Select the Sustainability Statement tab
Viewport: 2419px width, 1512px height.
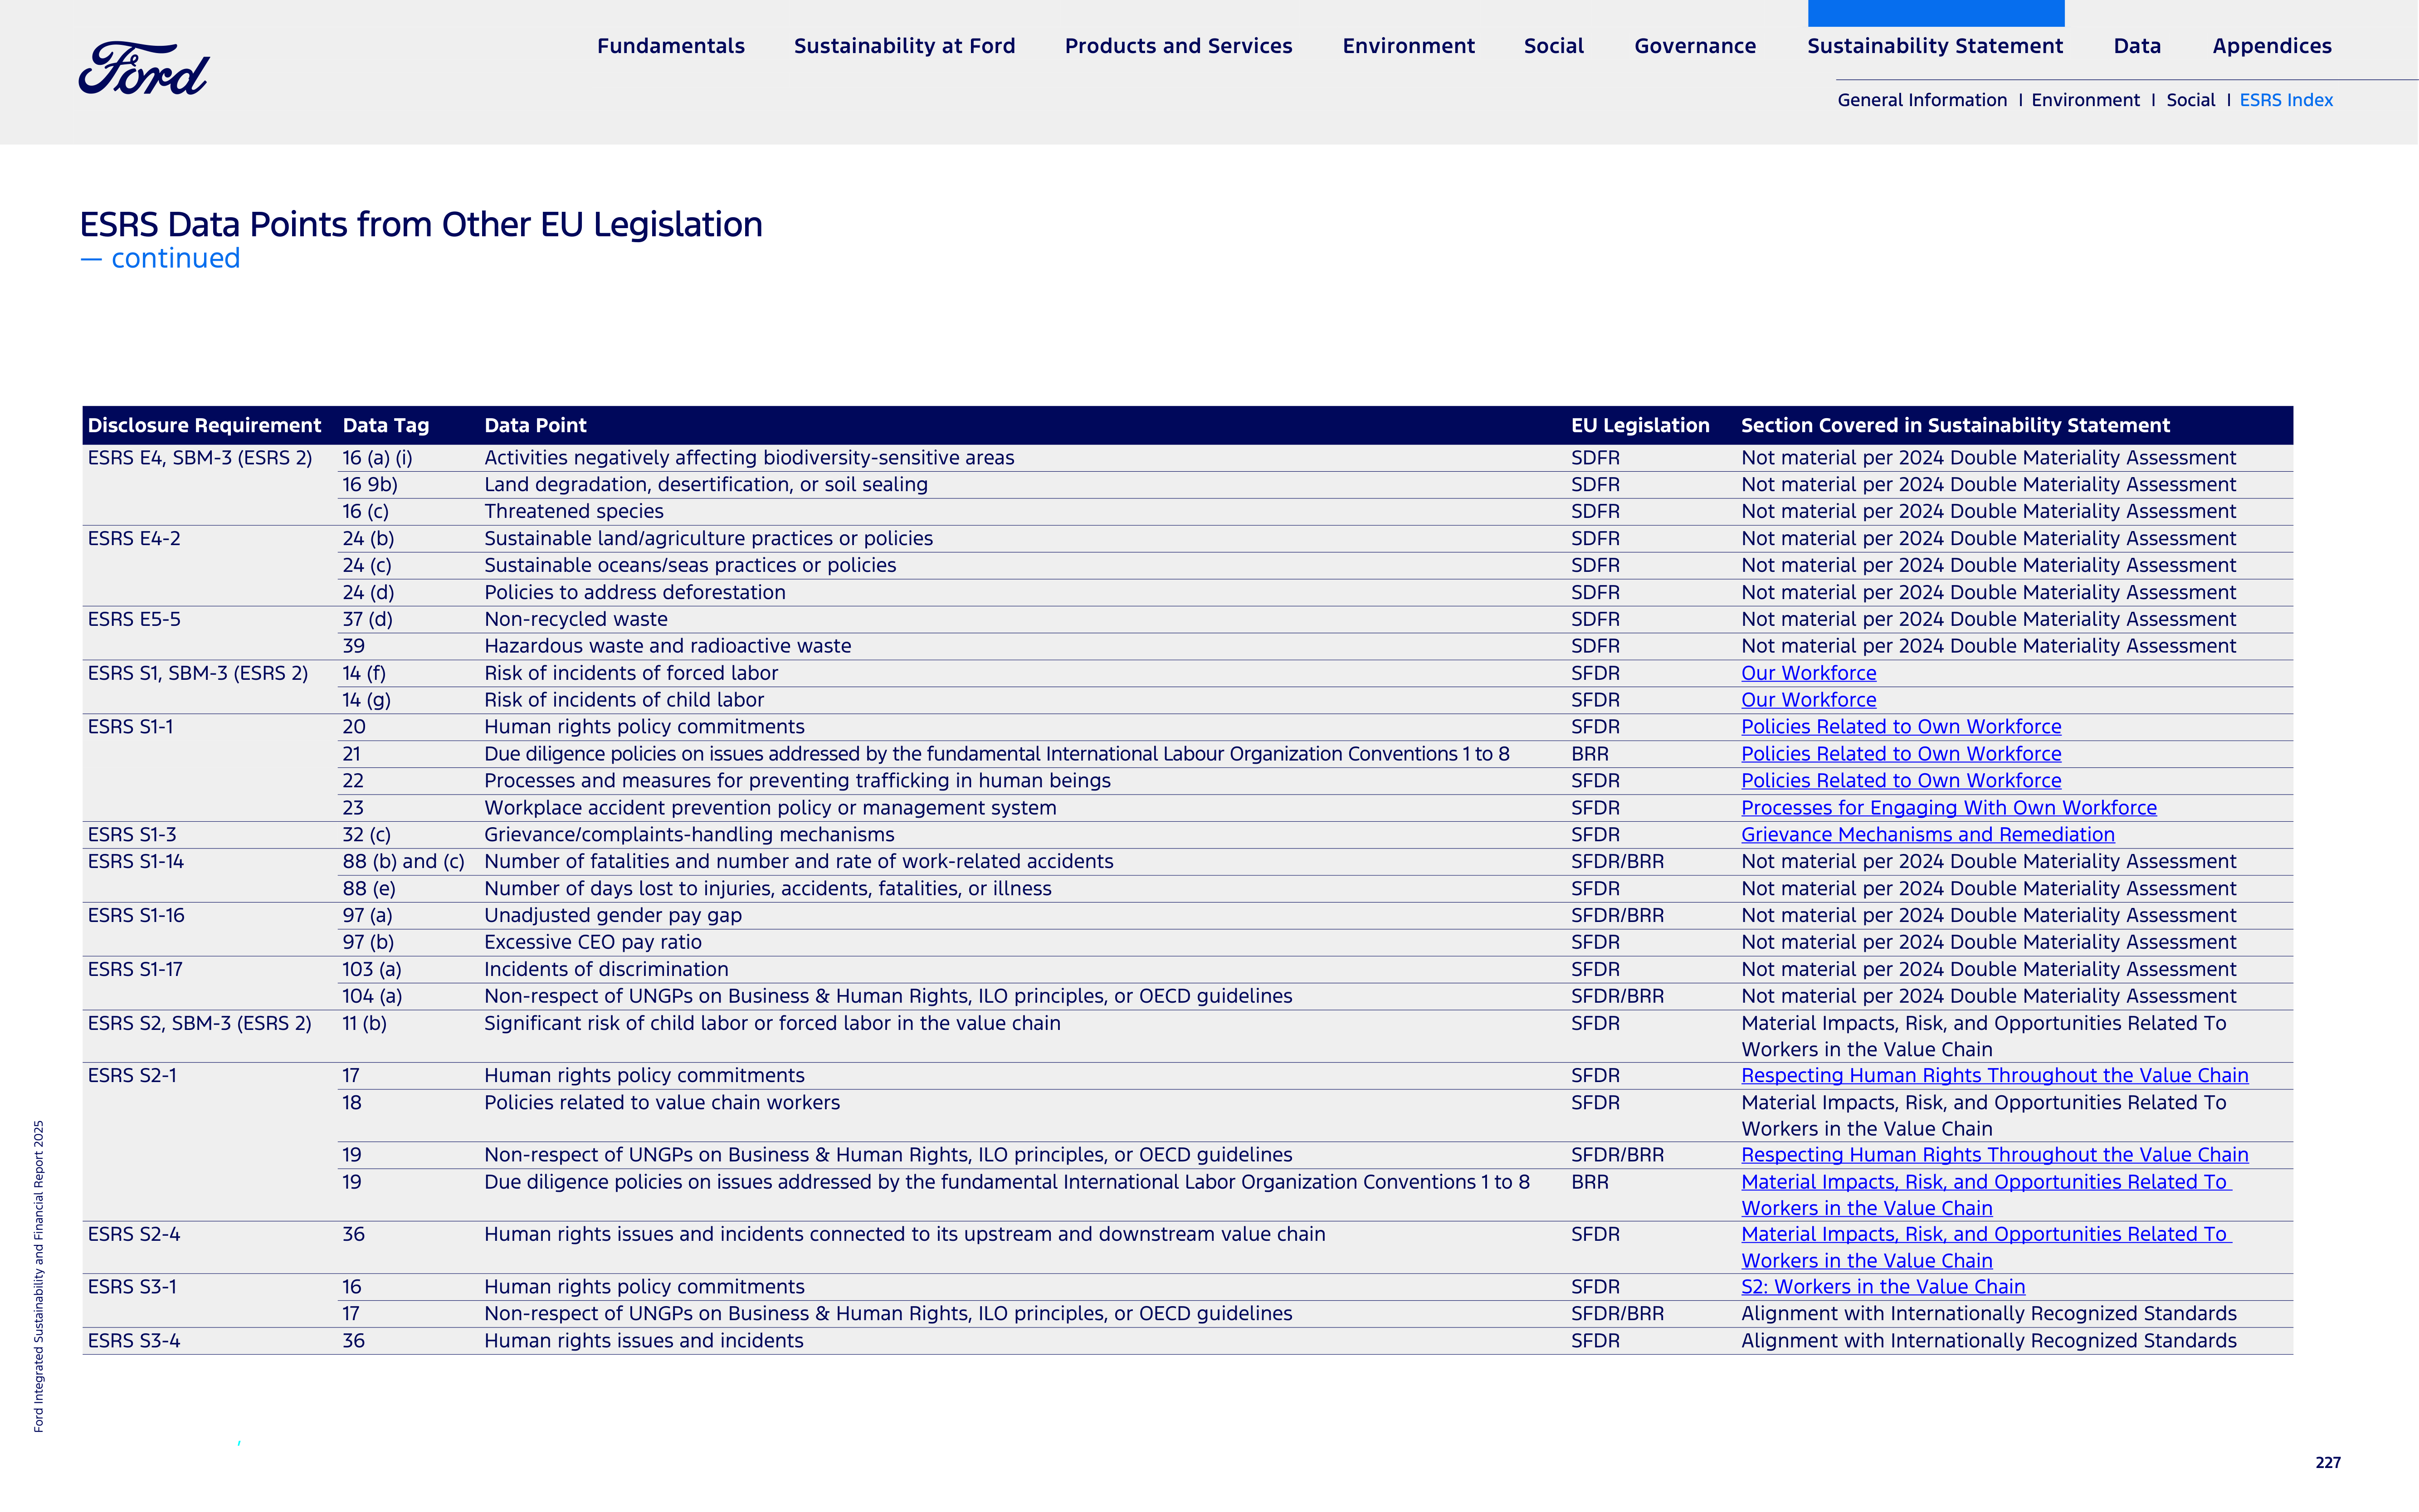tap(1935, 46)
